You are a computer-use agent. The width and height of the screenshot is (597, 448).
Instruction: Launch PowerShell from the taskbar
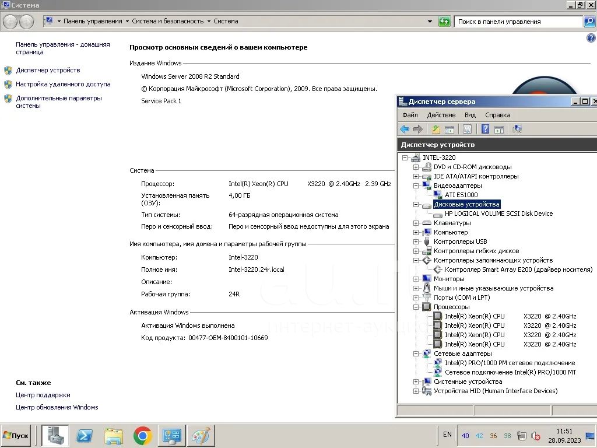[x=85, y=435]
